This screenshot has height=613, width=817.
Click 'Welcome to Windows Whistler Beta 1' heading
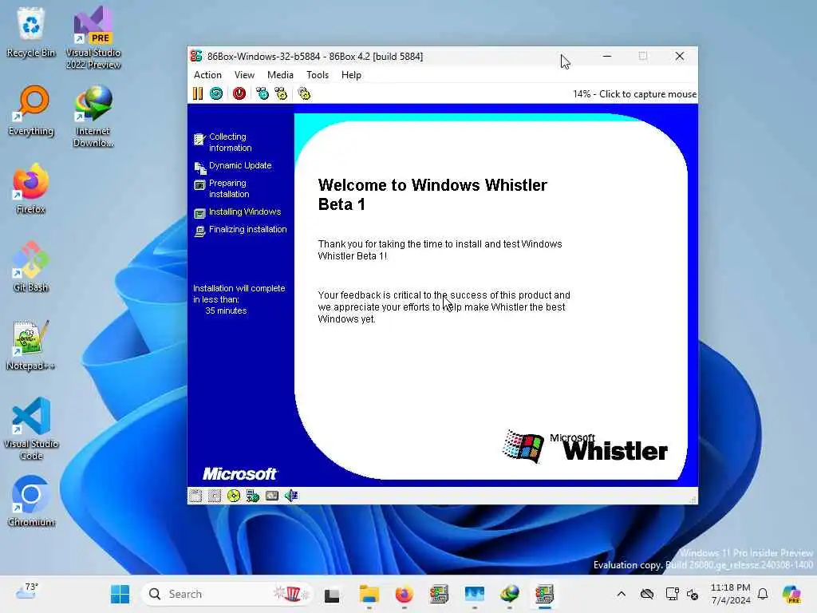(x=432, y=195)
